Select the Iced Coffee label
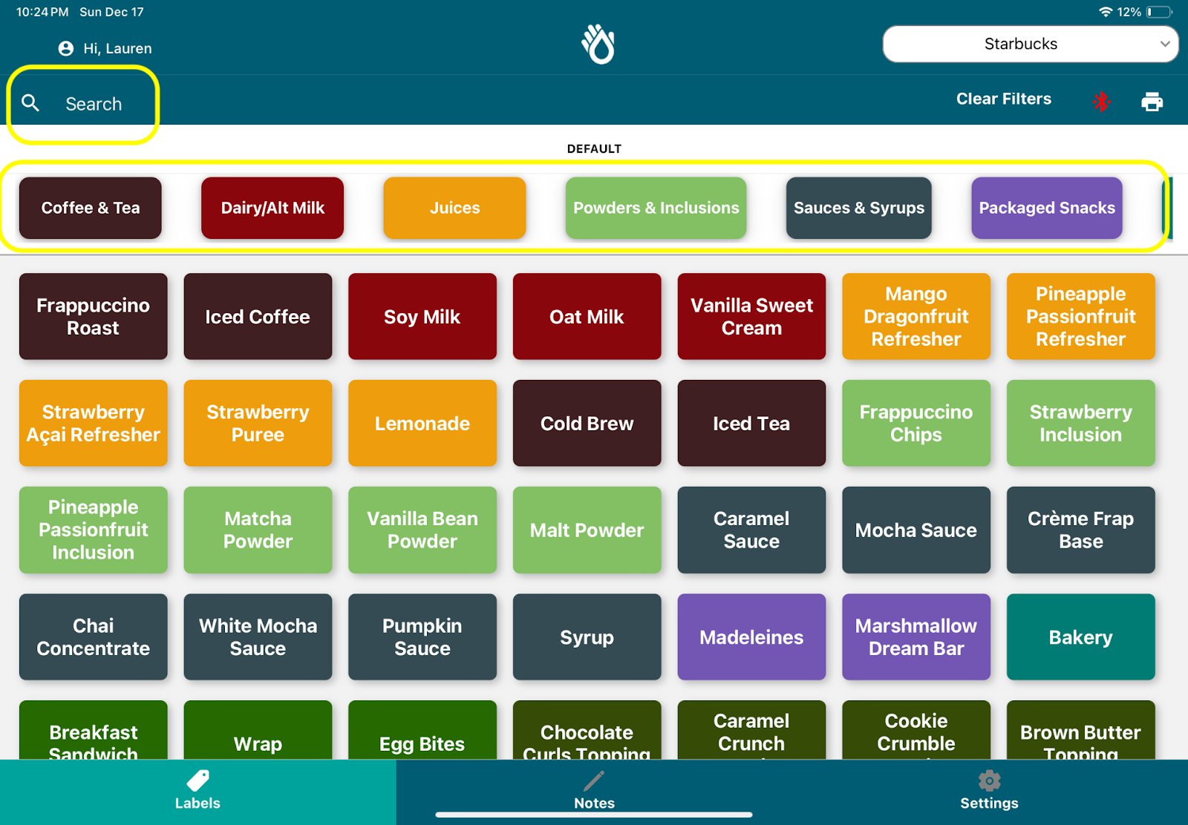 coord(258,317)
